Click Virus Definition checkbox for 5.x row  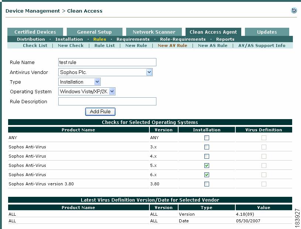[264, 165]
